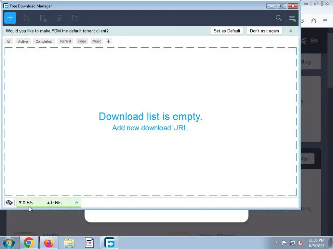Screen dimensions: 333x249
Task: Toggle snail mode in status bar
Action: [x=9, y=203]
